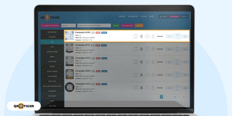Click the refresh icon for Campaign KK8S
This screenshot has width=232, height=116.
(x=136, y=36)
